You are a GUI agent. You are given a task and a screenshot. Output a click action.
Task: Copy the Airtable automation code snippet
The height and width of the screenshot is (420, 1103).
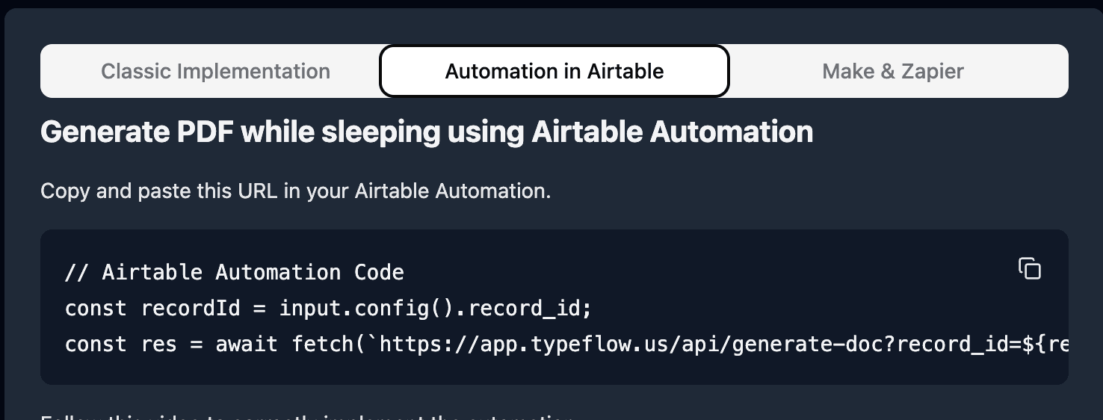point(1030,268)
